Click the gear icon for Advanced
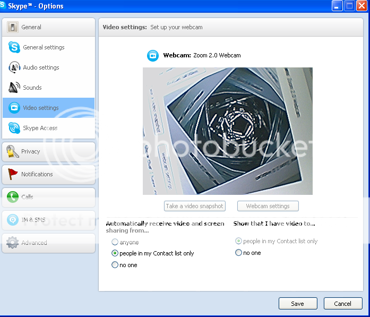The height and width of the screenshot is (317, 370). [13, 243]
